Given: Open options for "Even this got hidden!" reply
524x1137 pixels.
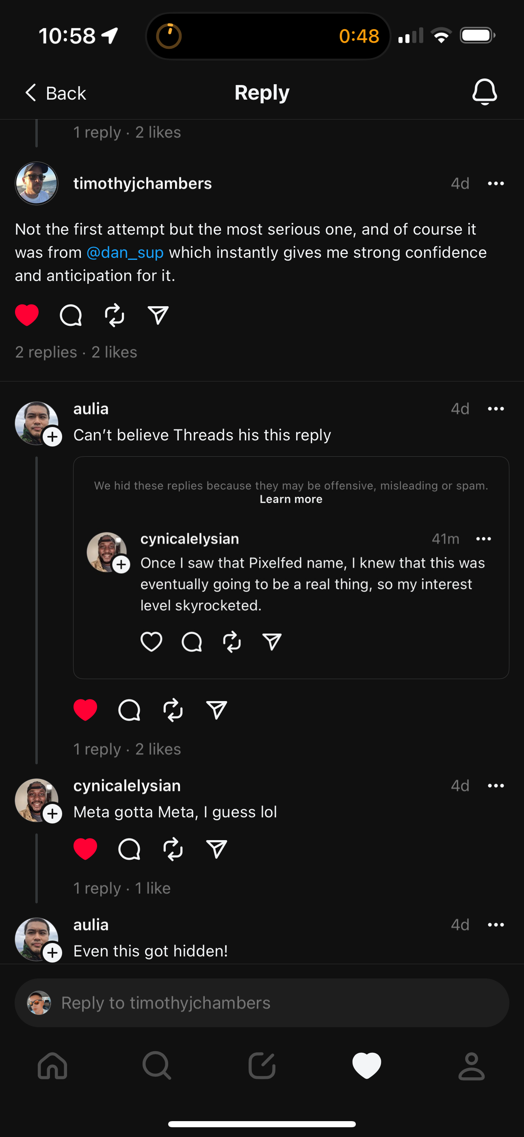Looking at the screenshot, I should 496,925.
